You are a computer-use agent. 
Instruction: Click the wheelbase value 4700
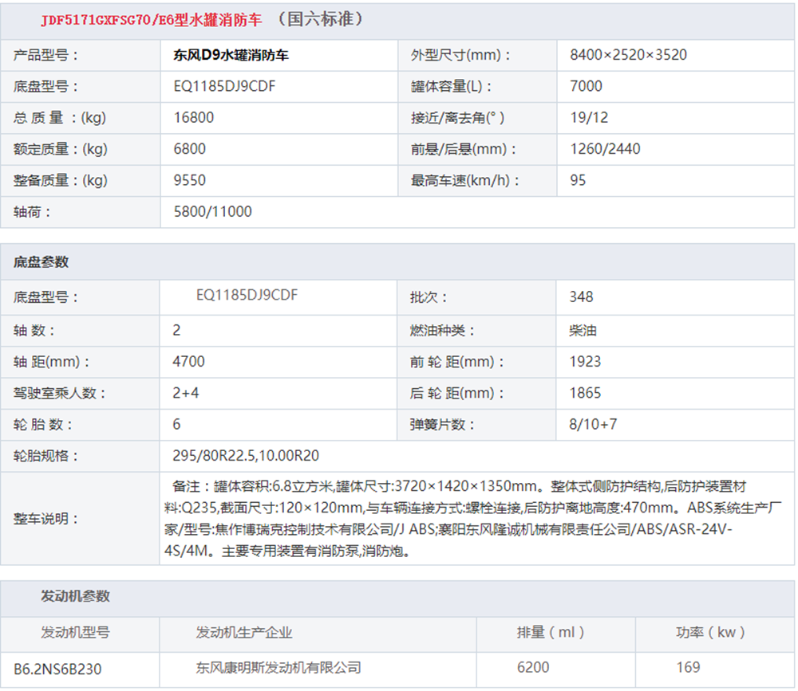click(188, 362)
